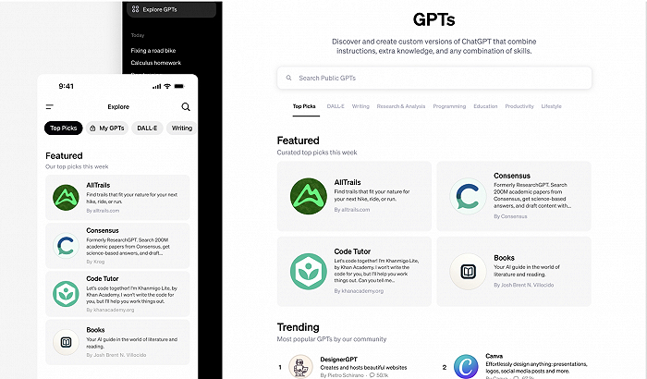
Task: Click the AllTrails mountain icon in the desktop Featured section
Action: (x=308, y=196)
